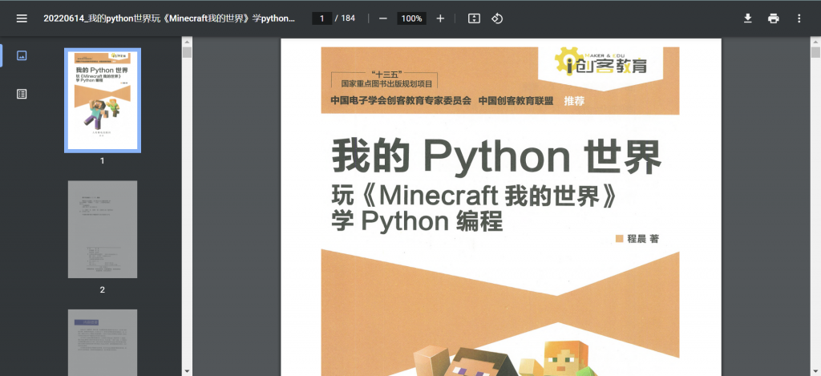Click the page number input field
Viewport: 821px width, 376px height.
coord(322,18)
